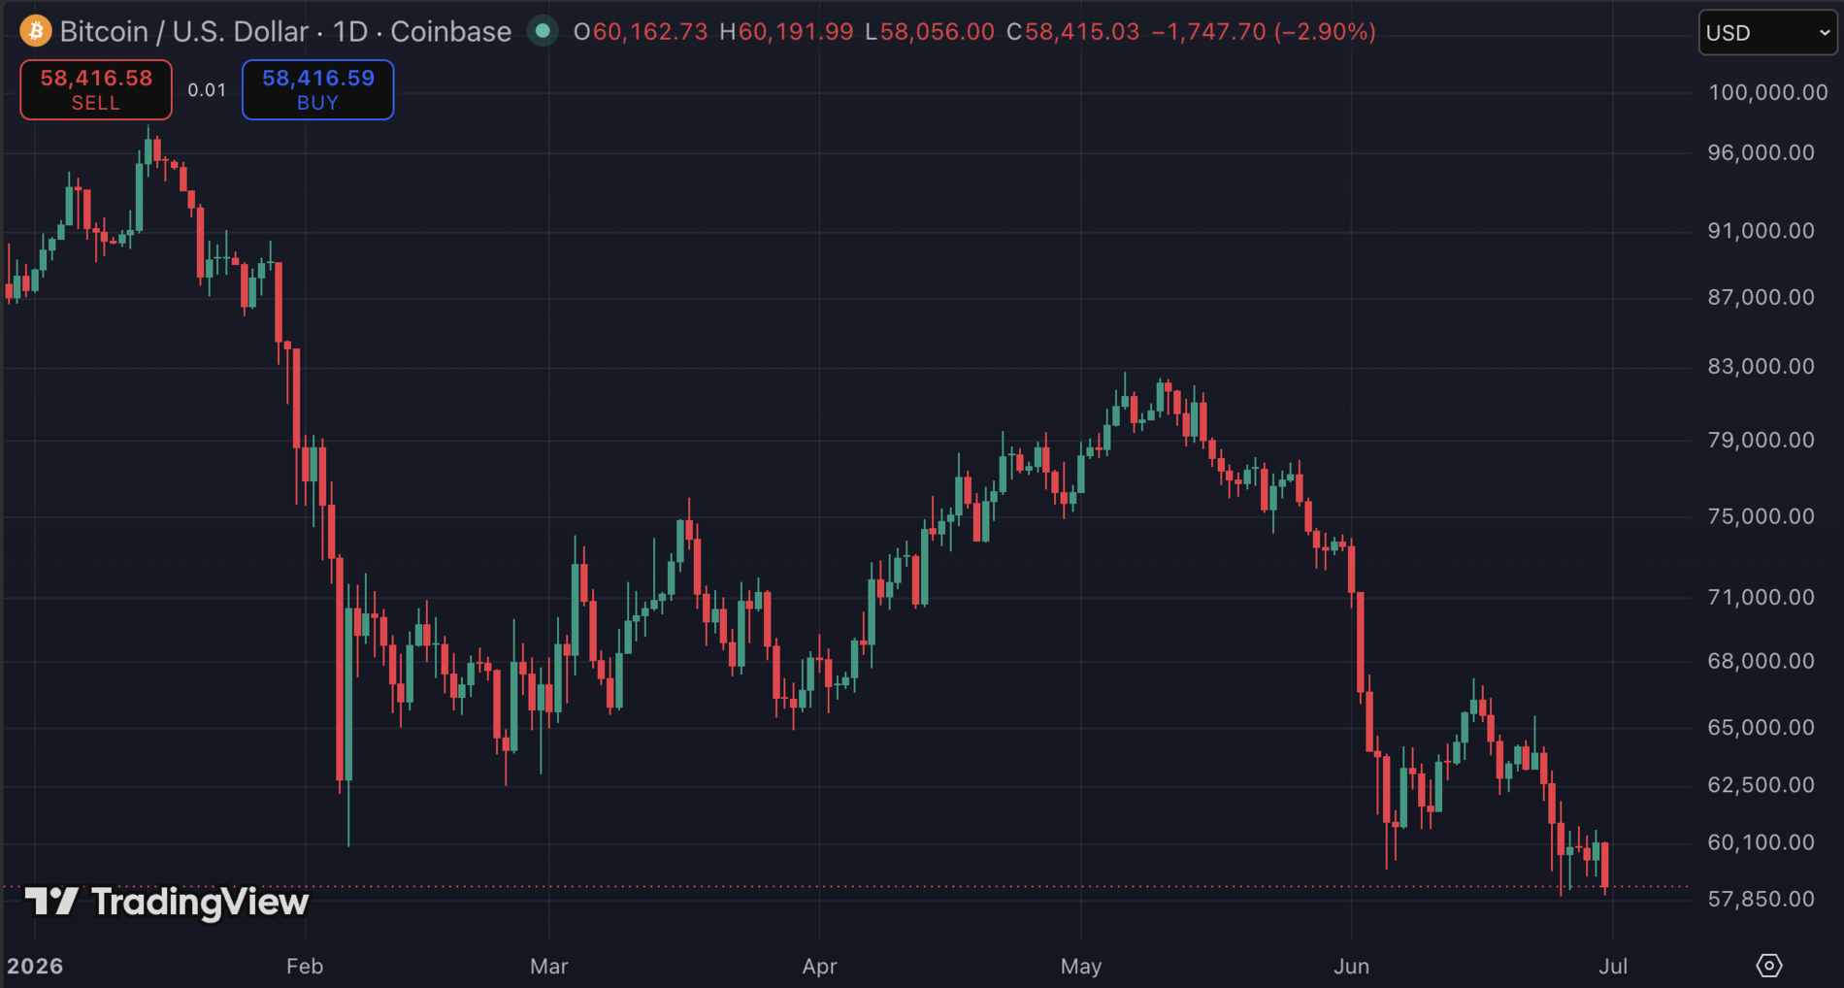Click the 68,000.00 price axis label
The width and height of the screenshot is (1844, 988).
click(1761, 661)
